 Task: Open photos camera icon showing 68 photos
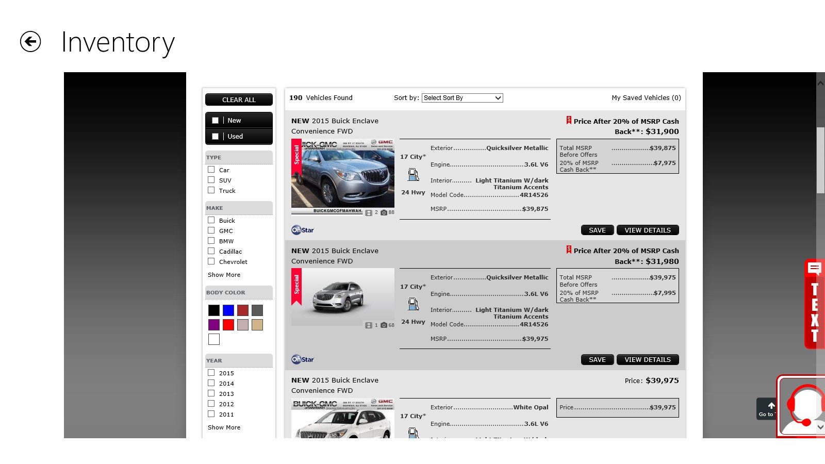(384, 325)
